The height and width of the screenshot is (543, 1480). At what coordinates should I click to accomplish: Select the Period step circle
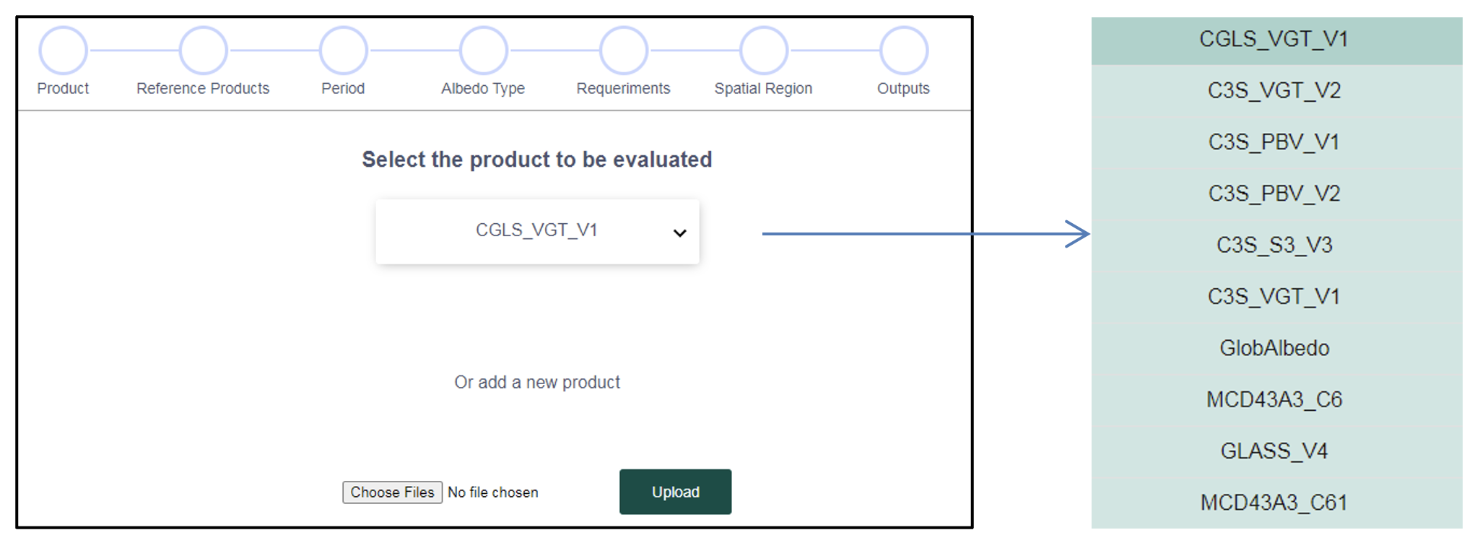tap(344, 51)
